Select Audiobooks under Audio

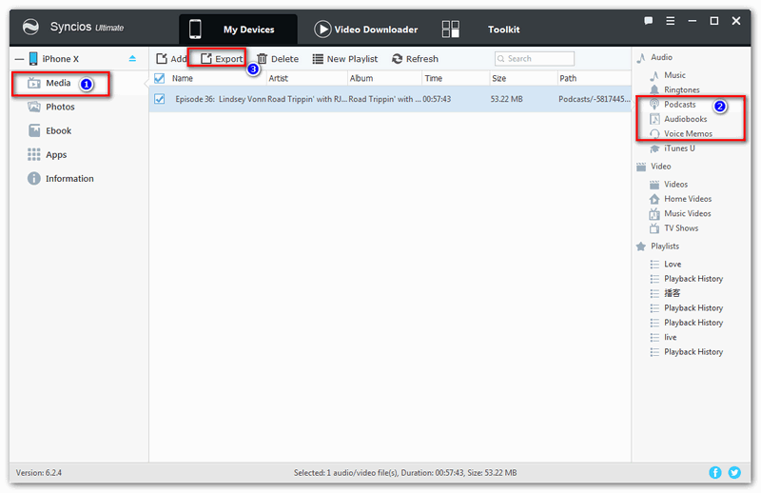[x=678, y=119]
